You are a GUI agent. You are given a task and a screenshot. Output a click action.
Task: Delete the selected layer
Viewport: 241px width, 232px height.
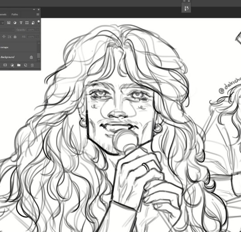click(32, 65)
